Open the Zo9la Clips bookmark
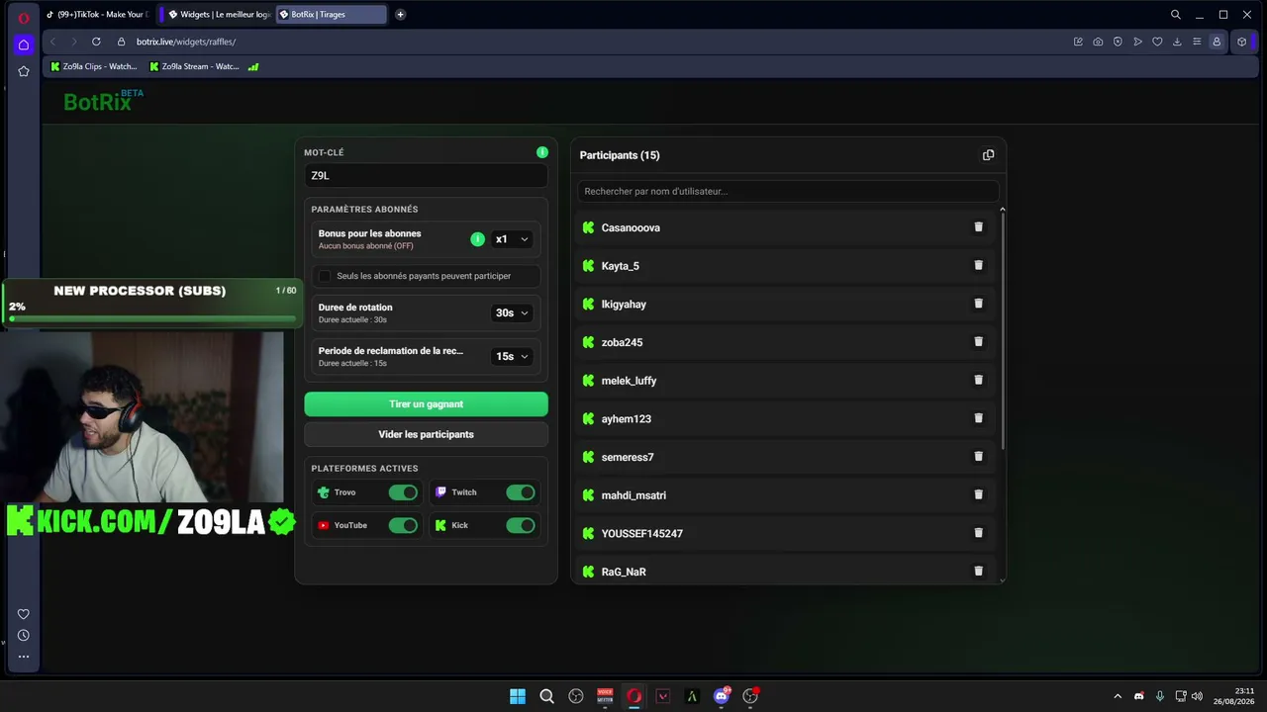The image size is (1267, 712). [x=94, y=66]
